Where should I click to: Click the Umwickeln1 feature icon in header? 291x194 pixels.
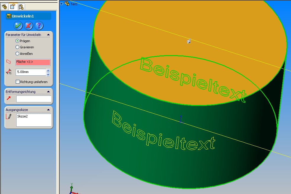tap(9, 16)
